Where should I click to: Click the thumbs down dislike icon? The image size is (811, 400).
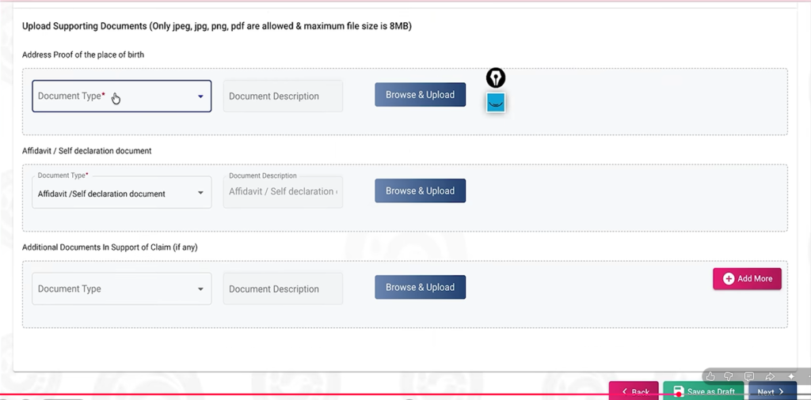(x=729, y=376)
